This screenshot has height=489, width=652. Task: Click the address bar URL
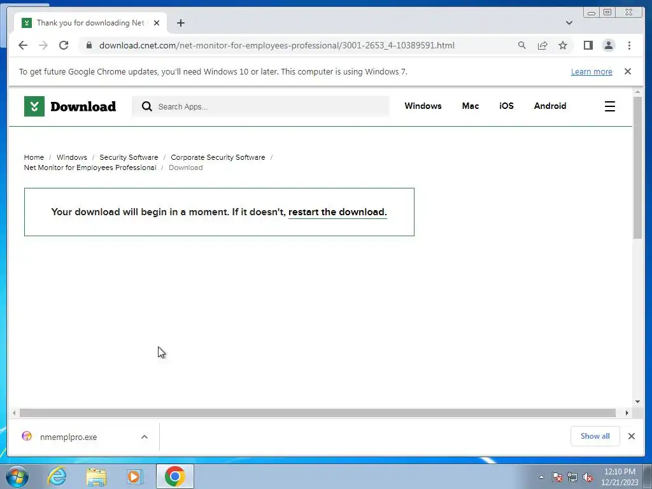click(x=276, y=45)
